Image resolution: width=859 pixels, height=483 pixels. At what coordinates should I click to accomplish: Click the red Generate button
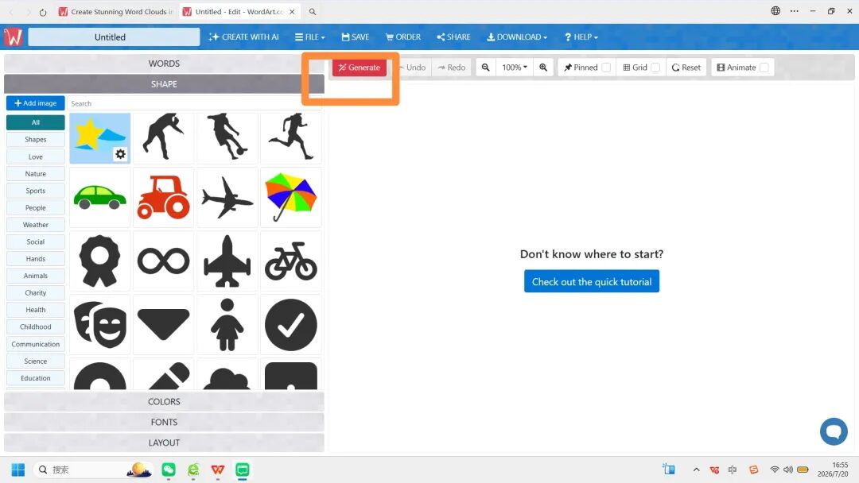click(x=360, y=68)
